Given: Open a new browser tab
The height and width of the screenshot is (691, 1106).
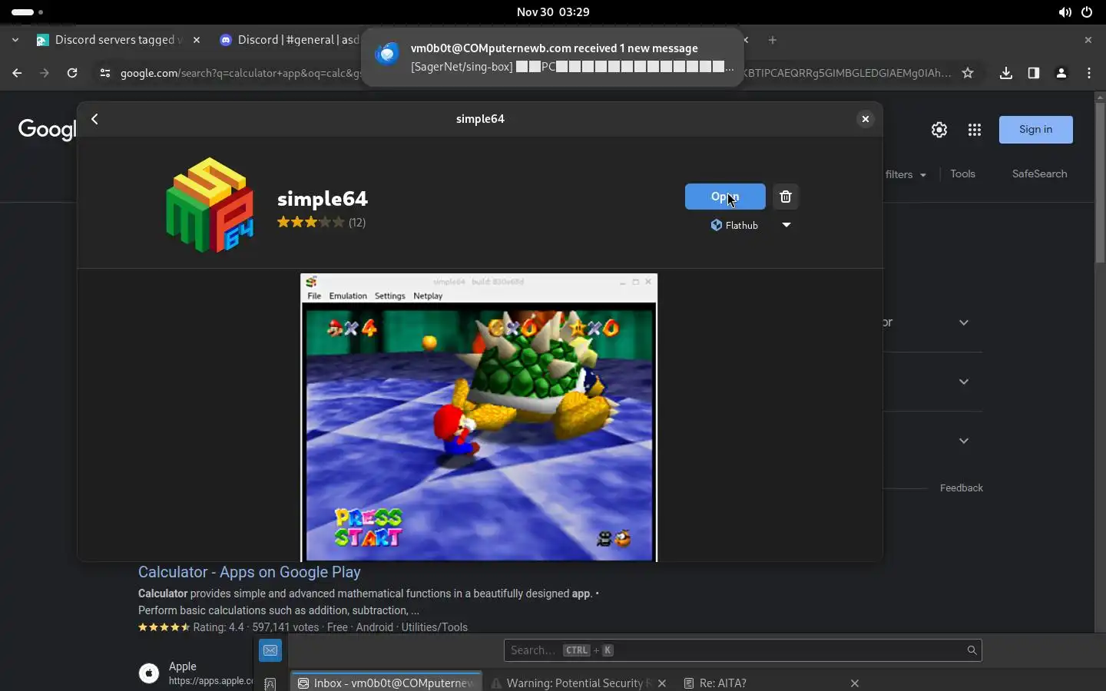Looking at the screenshot, I should click(x=773, y=40).
